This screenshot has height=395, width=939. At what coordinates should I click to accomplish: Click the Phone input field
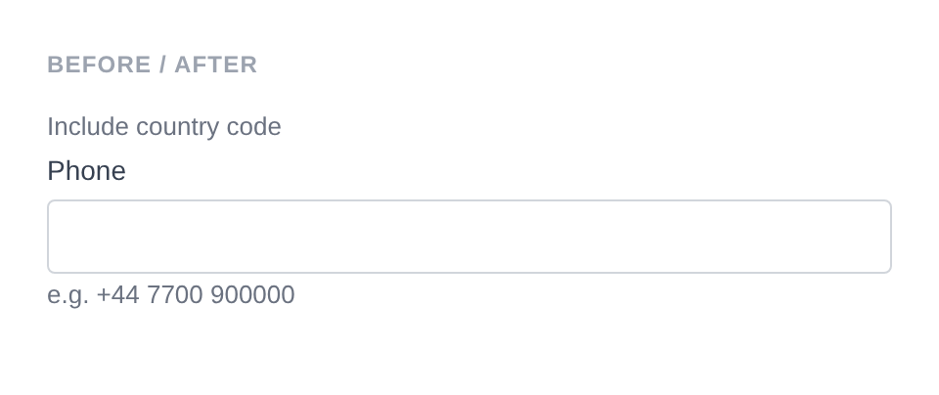pos(469,237)
